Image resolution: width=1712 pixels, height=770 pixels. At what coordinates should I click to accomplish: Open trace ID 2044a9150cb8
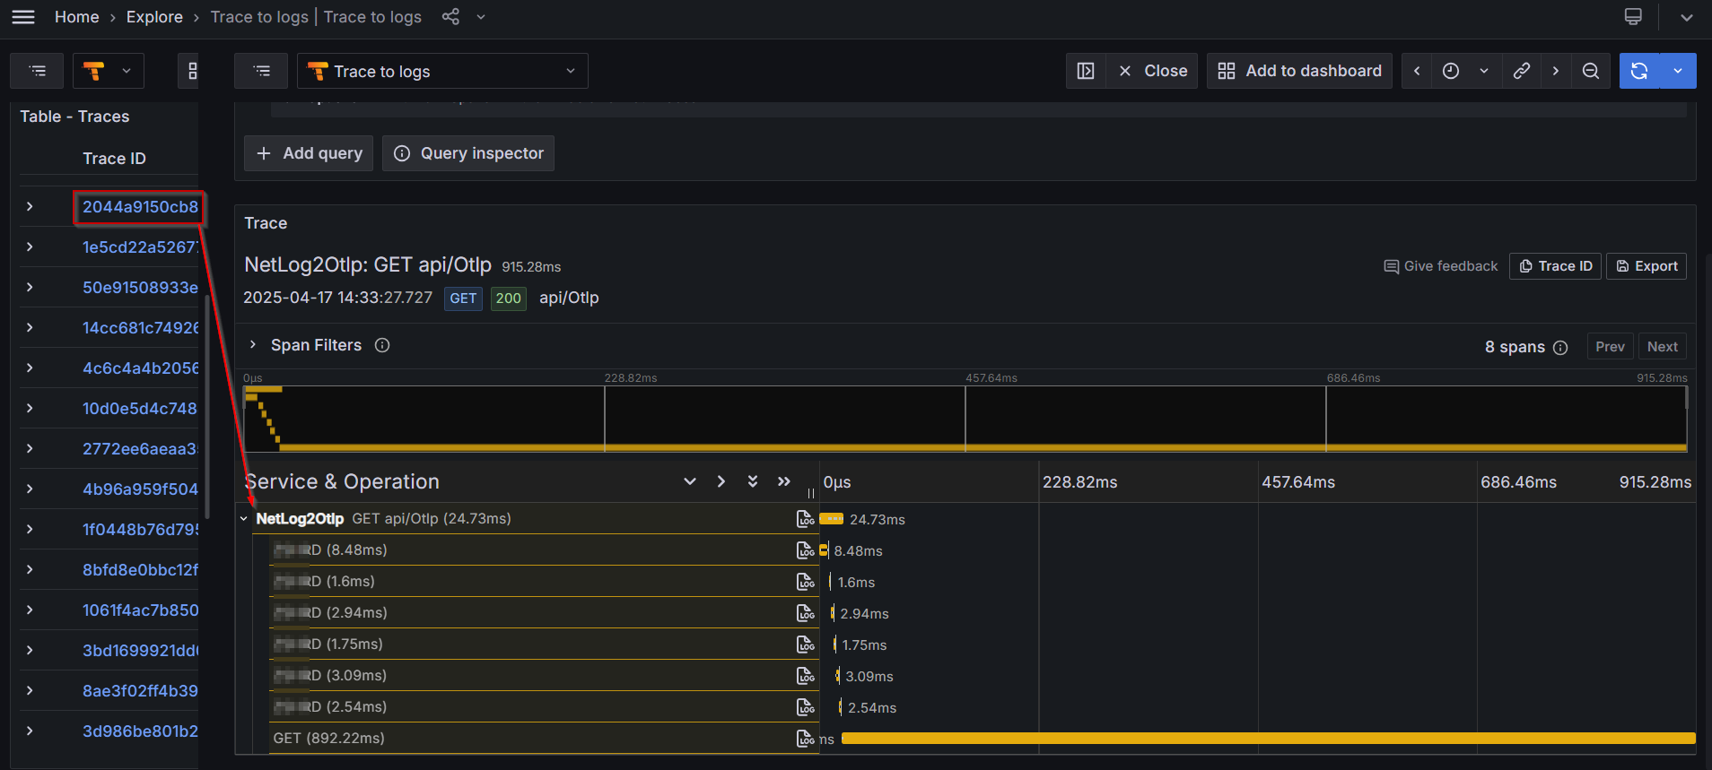point(140,207)
